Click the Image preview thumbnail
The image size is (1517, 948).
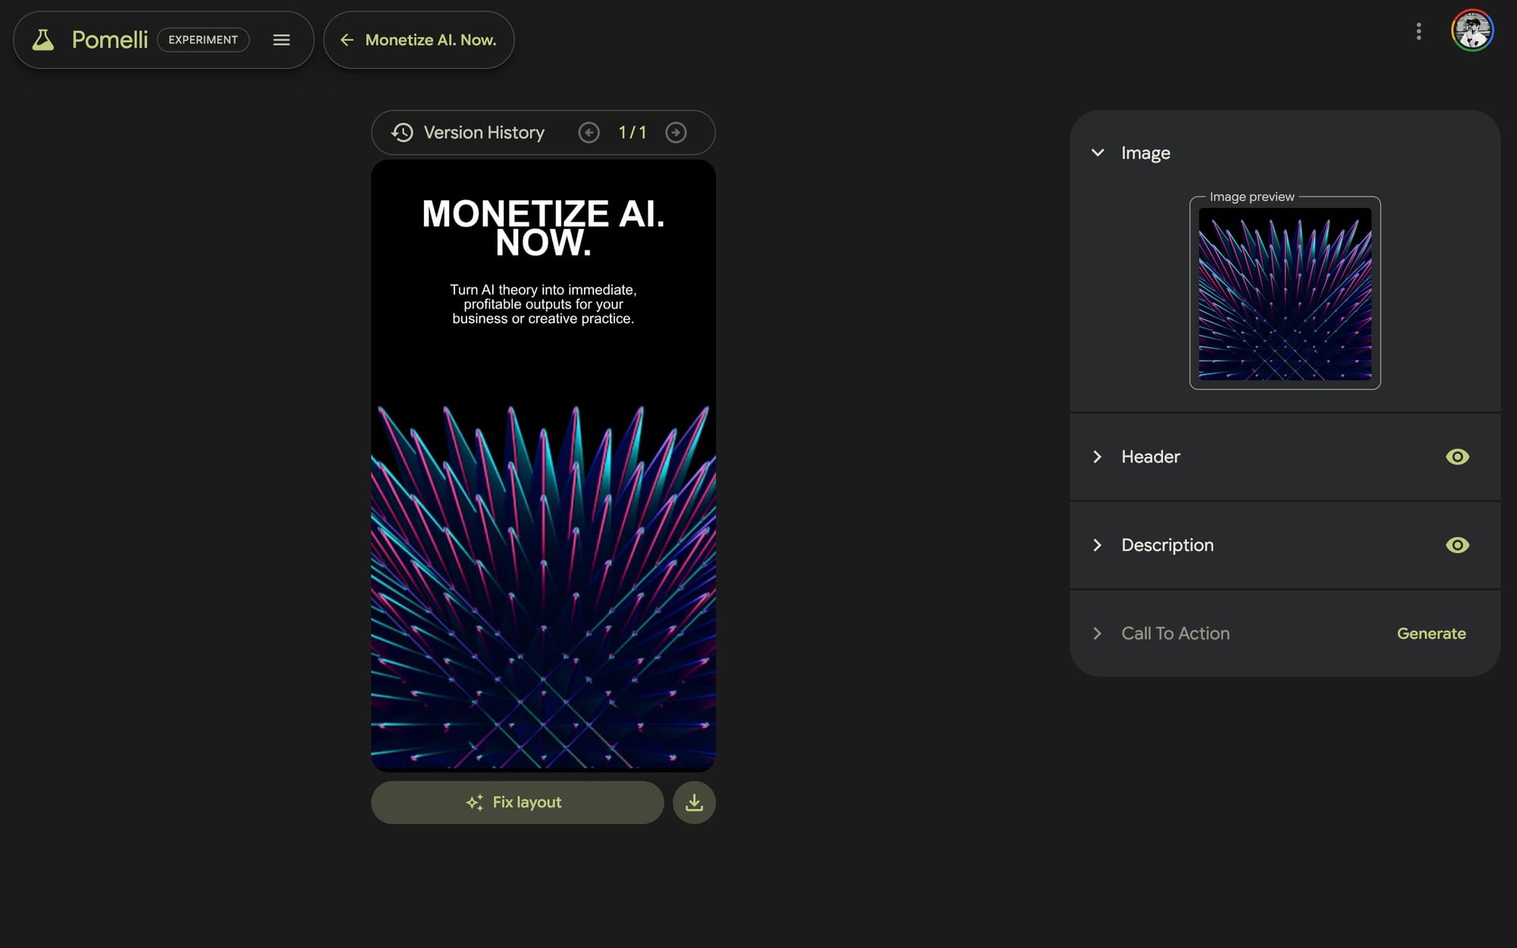point(1285,294)
